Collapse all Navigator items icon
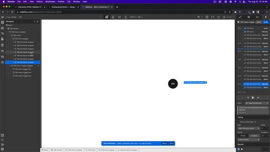Image resolution: width=270 pixels, height=152 pixels. pyautogui.click(x=34, y=22)
